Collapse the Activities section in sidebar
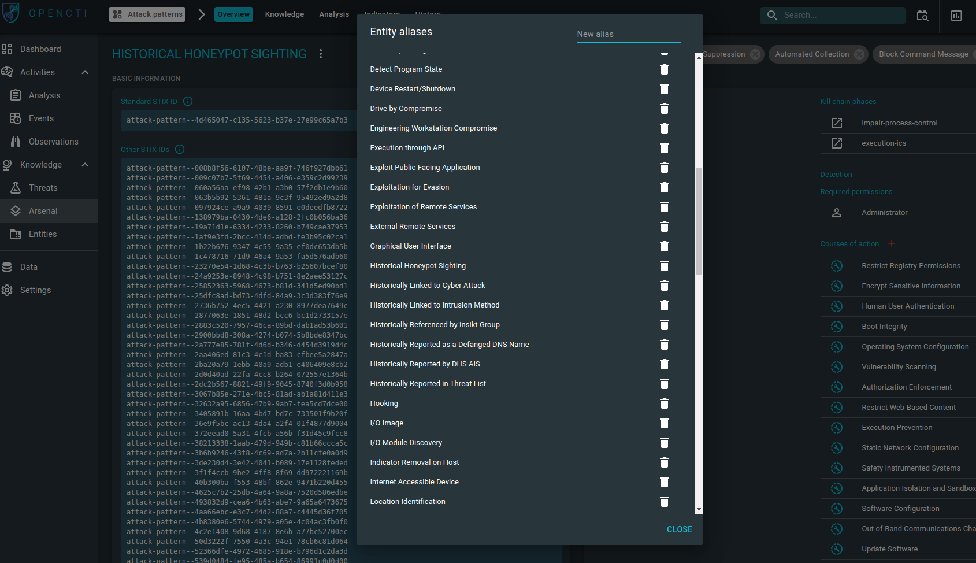976x563 pixels. tap(84, 72)
